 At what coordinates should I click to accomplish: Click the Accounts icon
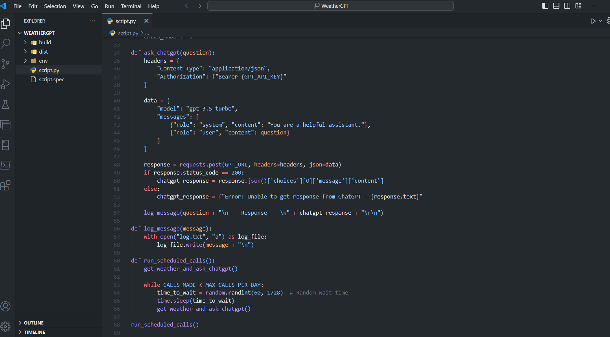[x=6, y=306]
